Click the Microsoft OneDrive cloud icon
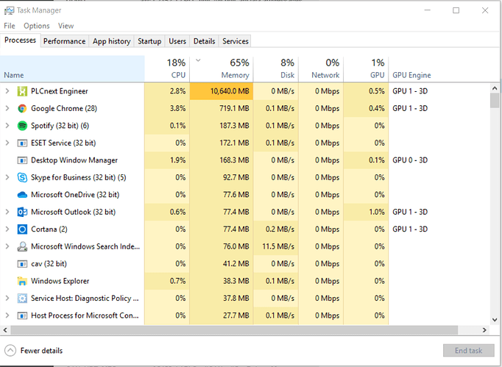The image size is (502, 367). coord(22,195)
